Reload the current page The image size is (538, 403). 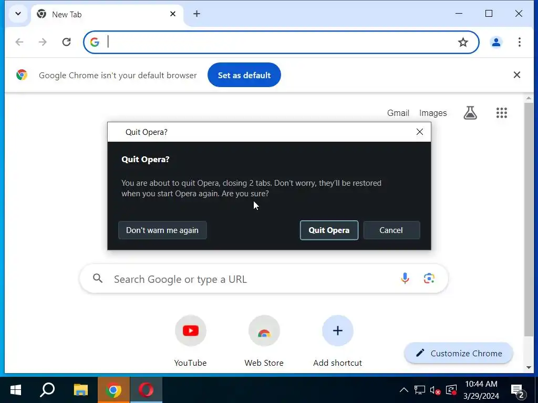[67, 42]
